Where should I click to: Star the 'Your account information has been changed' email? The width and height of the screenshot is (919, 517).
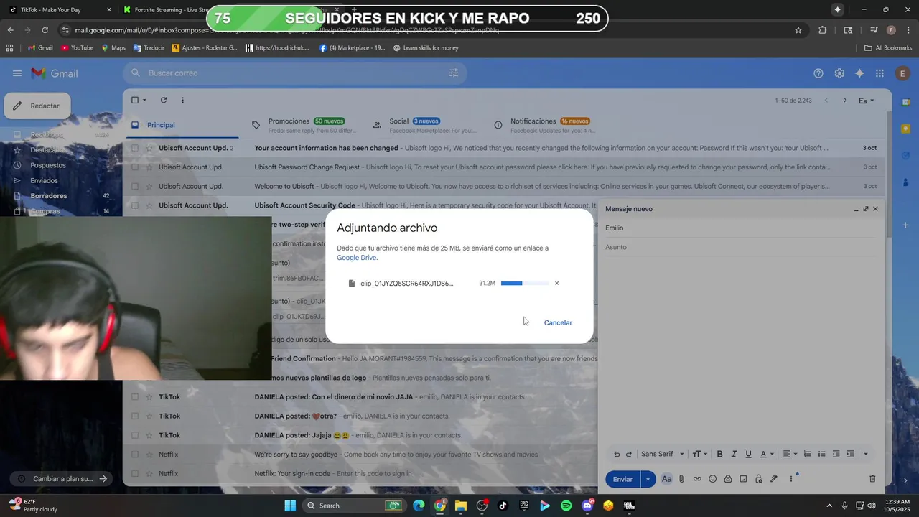tap(149, 148)
